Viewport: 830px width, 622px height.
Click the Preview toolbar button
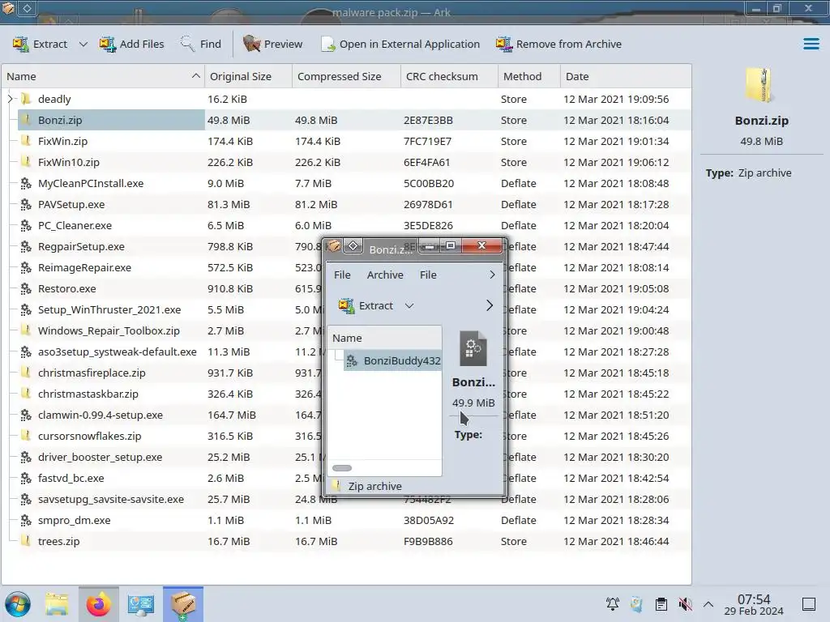(273, 44)
